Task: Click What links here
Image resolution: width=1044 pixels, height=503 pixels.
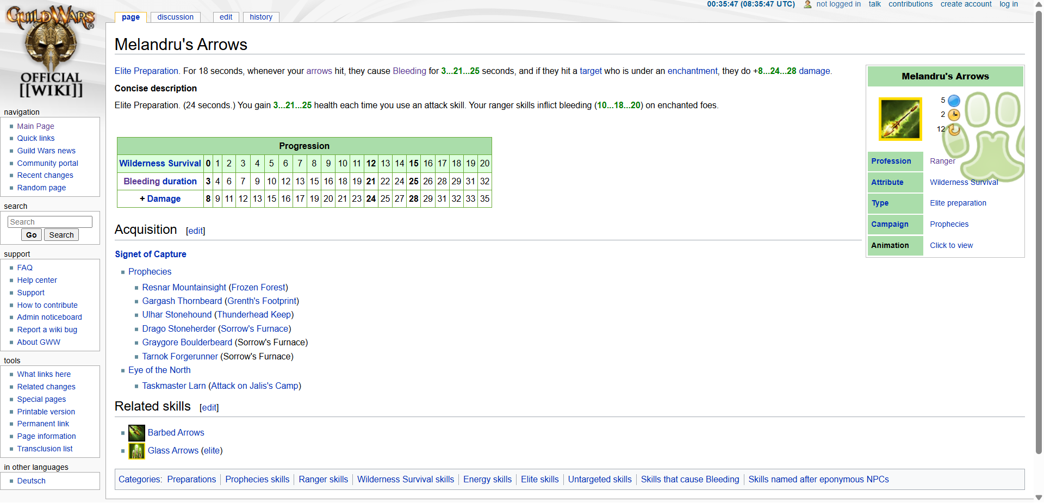Action: pos(44,374)
